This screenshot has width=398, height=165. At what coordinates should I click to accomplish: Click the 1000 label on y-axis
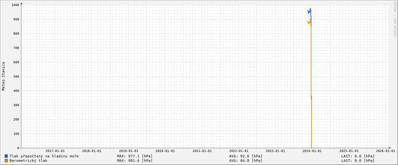click(15, 5)
